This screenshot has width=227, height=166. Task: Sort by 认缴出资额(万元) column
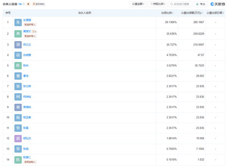[192, 13]
